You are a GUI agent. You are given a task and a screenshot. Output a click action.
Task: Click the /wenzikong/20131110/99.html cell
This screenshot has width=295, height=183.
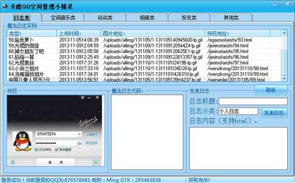coord(238,74)
